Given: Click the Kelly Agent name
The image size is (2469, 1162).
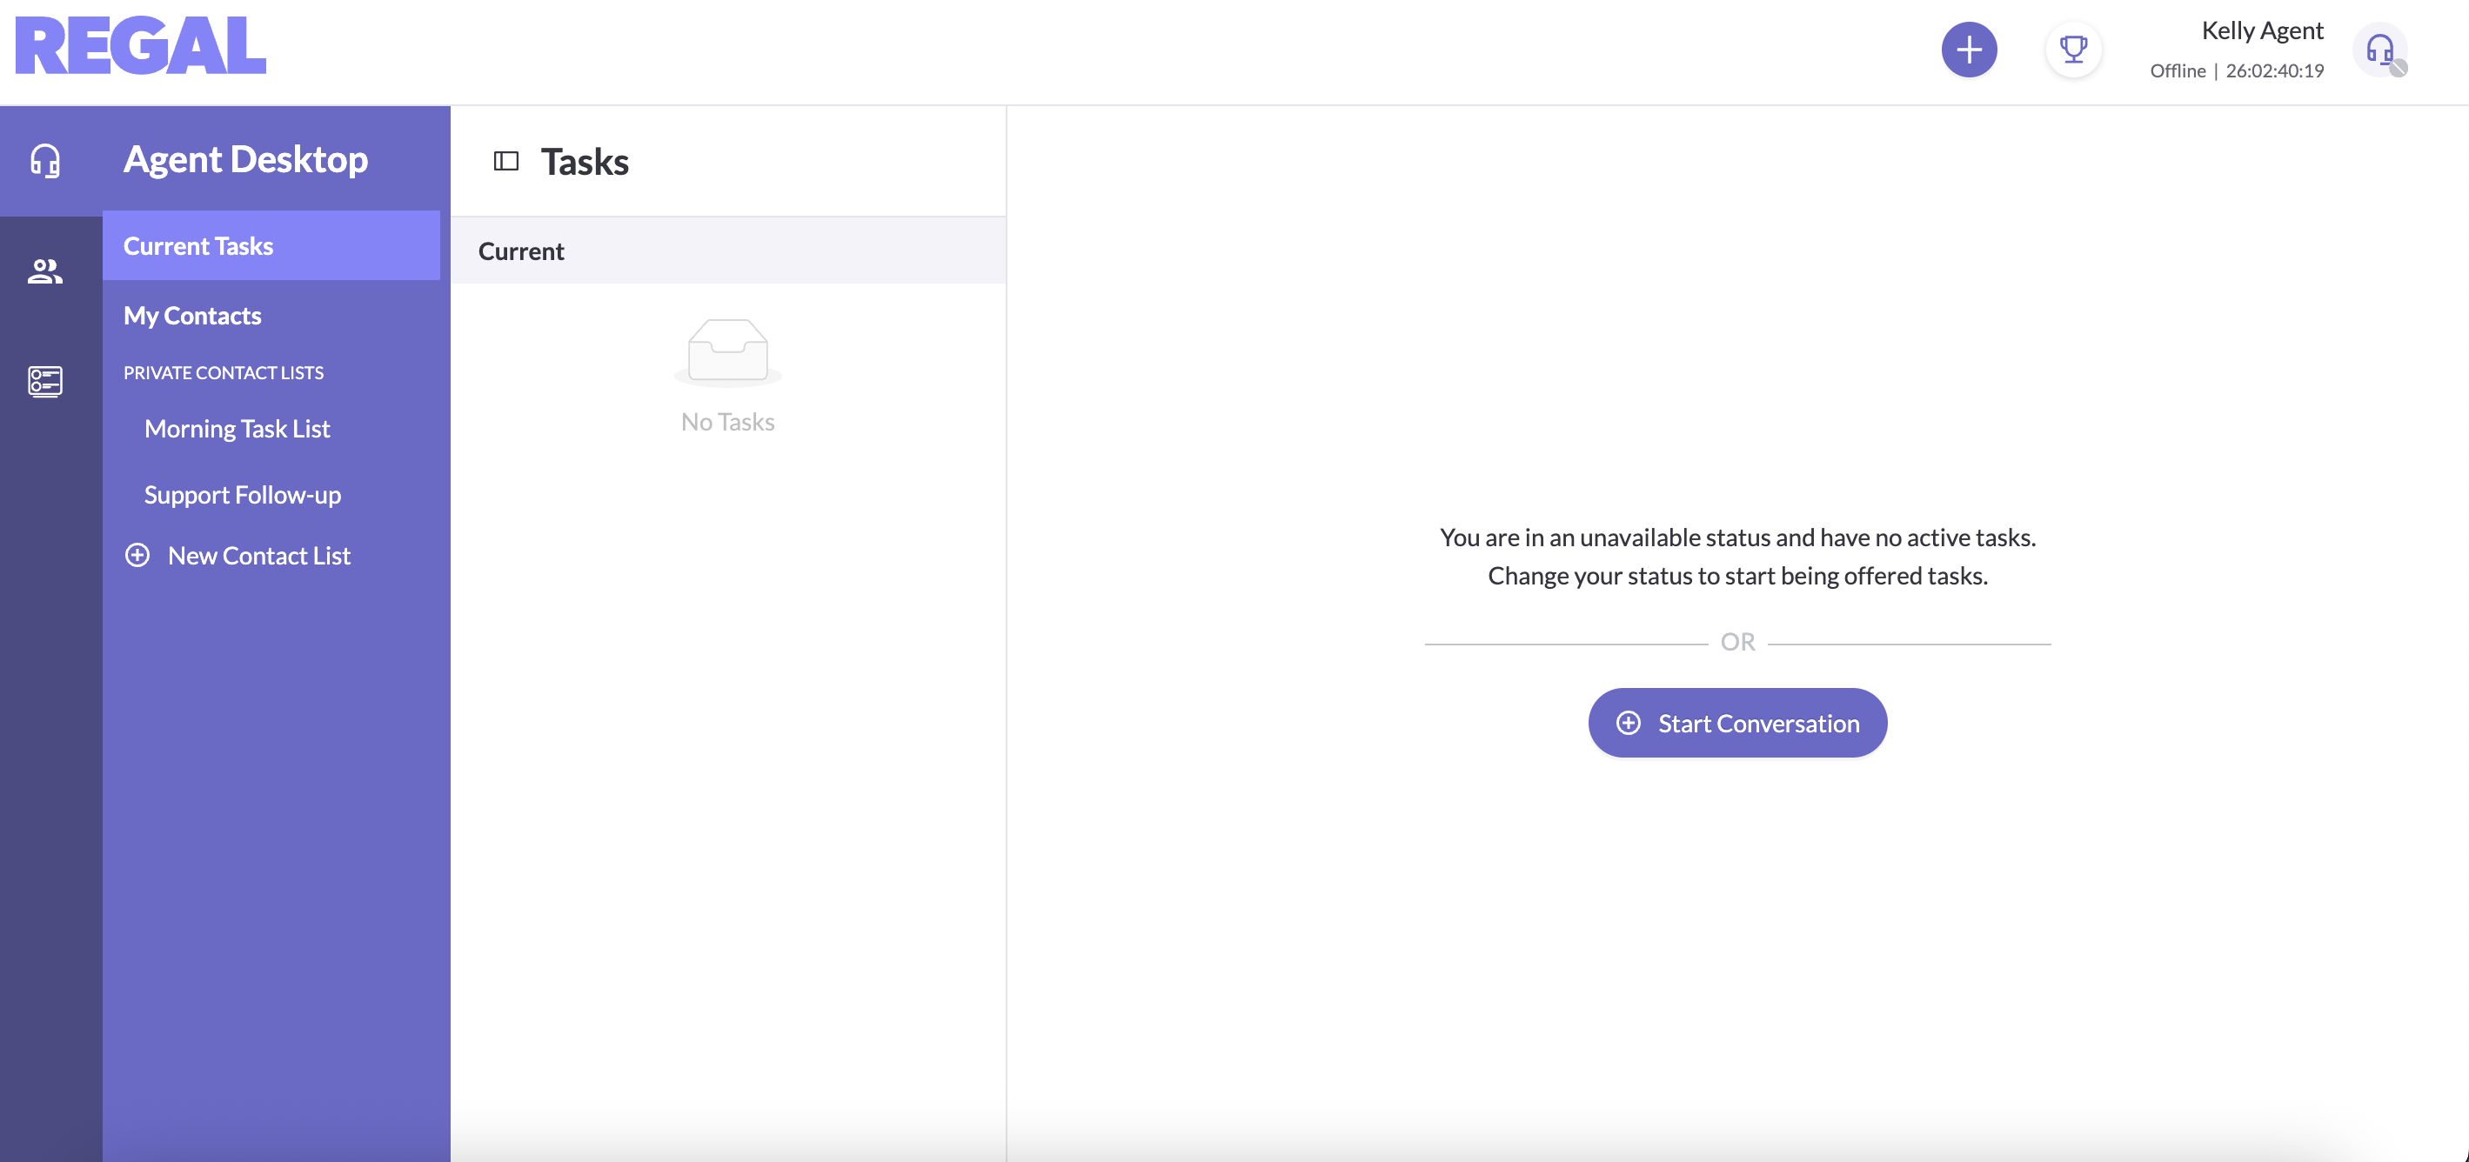Looking at the screenshot, I should [x=2262, y=30].
